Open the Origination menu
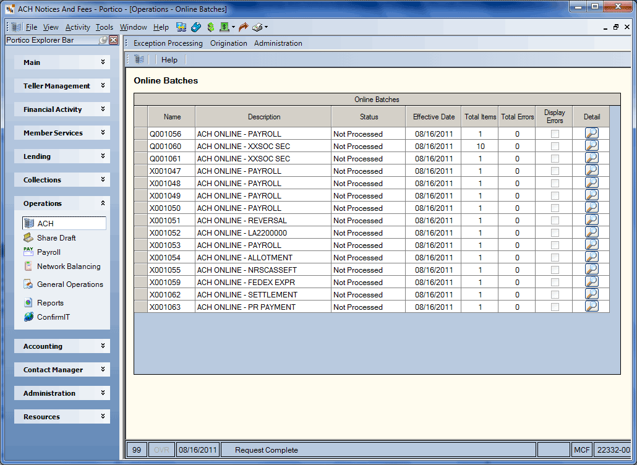The height and width of the screenshot is (465, 637). 228,43
